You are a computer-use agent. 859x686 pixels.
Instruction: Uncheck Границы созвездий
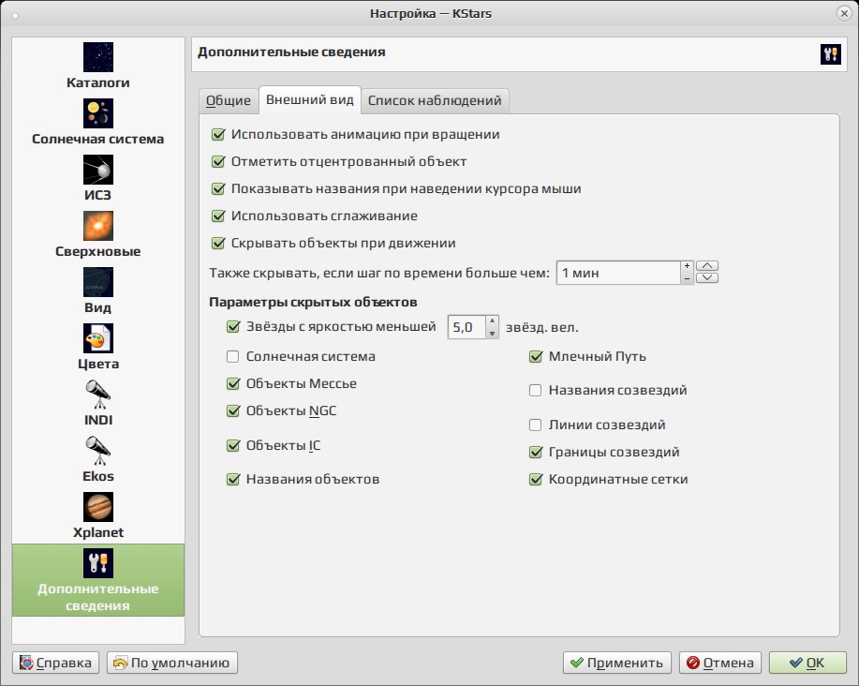[536, 452]
